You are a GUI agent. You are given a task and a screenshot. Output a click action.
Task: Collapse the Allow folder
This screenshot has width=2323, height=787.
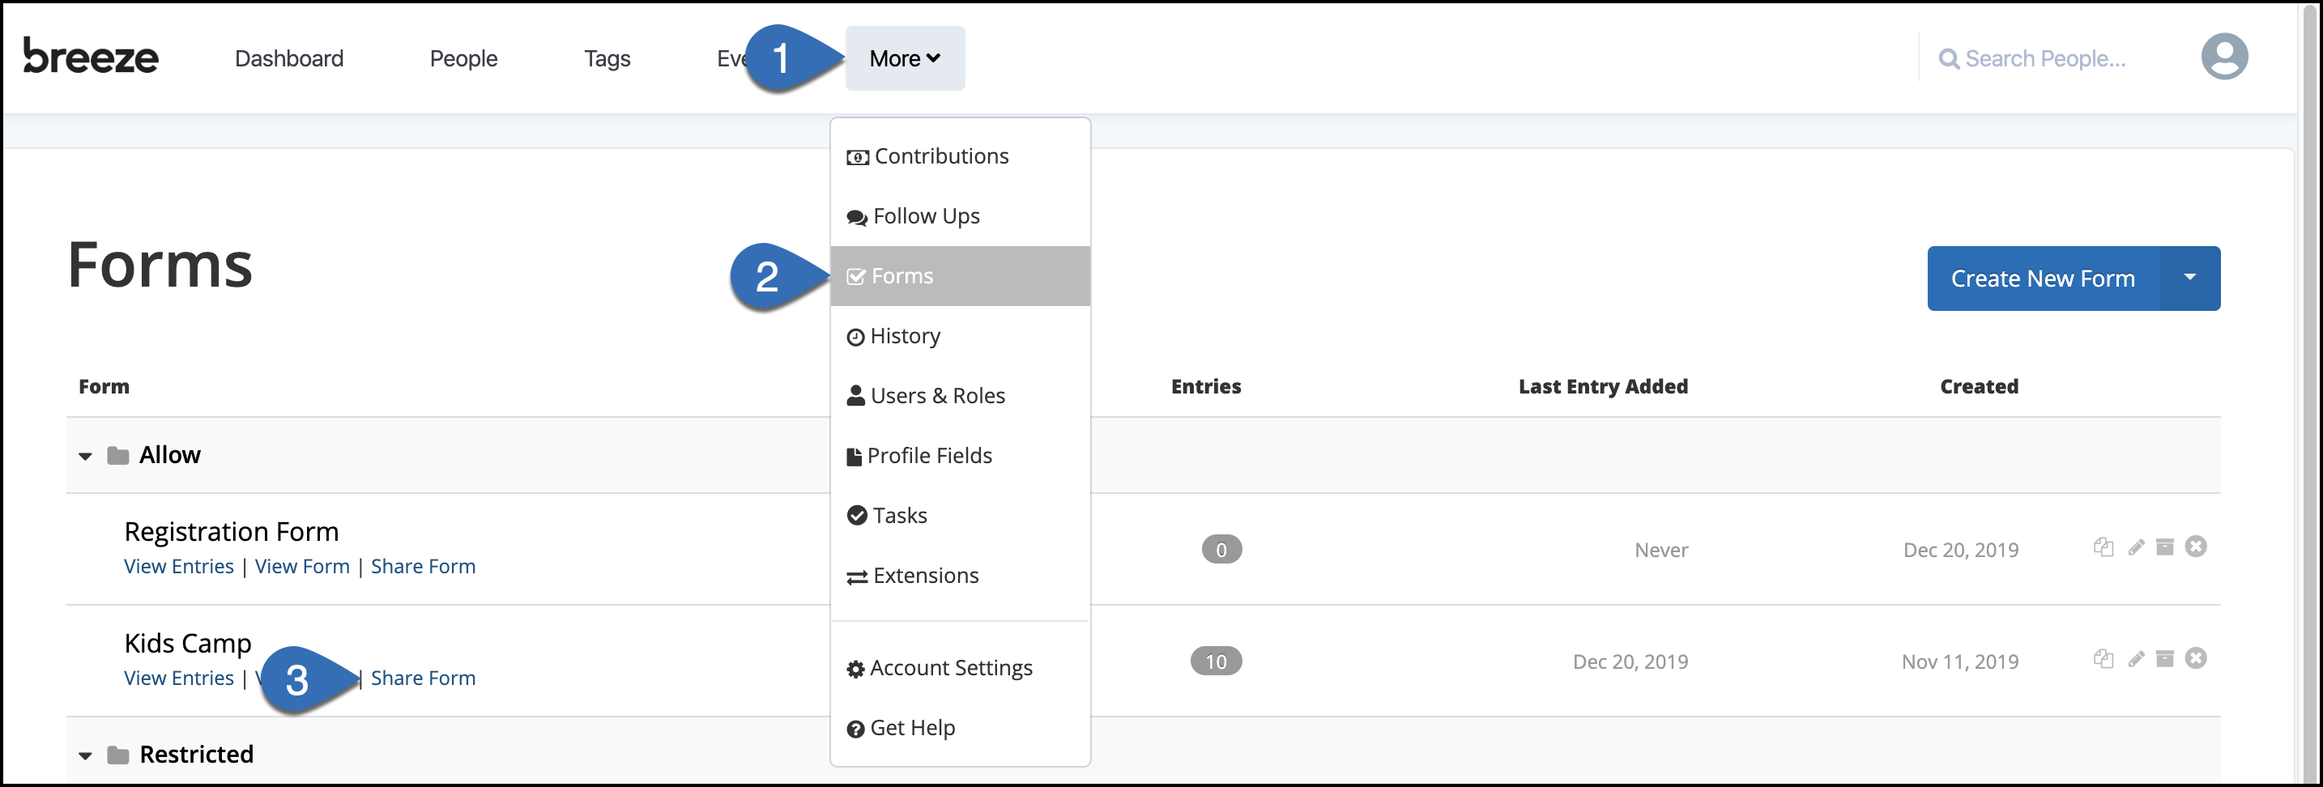(x=86, y=456)
